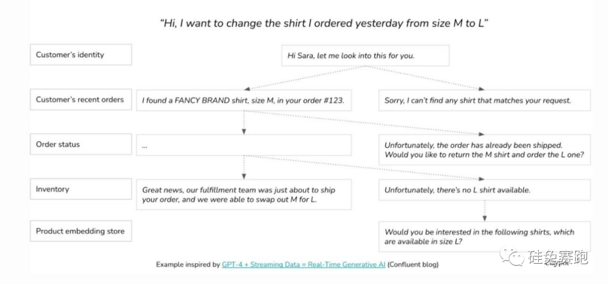
Task: Select the box containing only an ellipsis
Action: [244, 145]
